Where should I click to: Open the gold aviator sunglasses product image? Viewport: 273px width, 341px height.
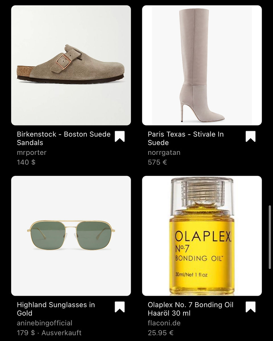point(71,236)
